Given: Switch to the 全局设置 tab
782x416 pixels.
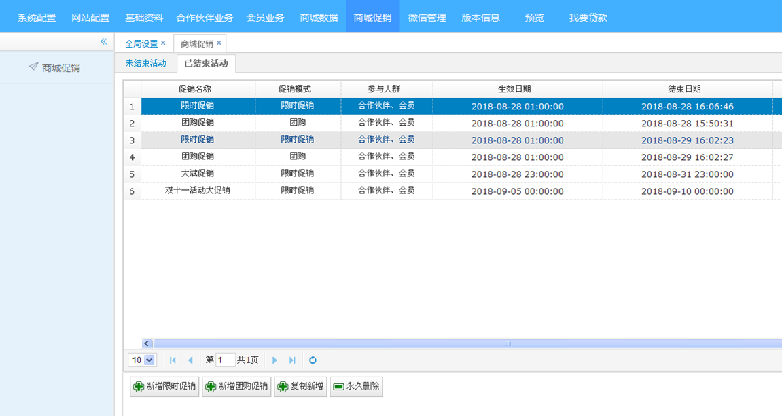Looking at the screenshot, I should click(x=141, y=44).
